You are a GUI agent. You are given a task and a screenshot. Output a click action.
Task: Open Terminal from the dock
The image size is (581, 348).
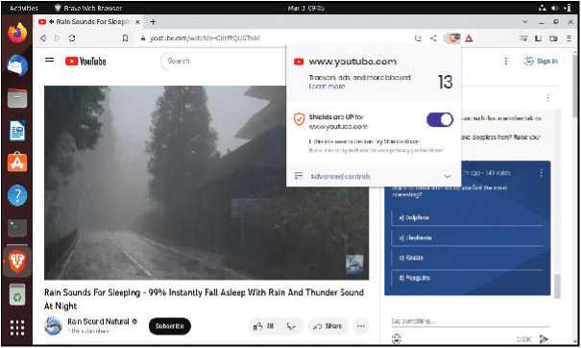pyautogui.click(x=17, y=228)
